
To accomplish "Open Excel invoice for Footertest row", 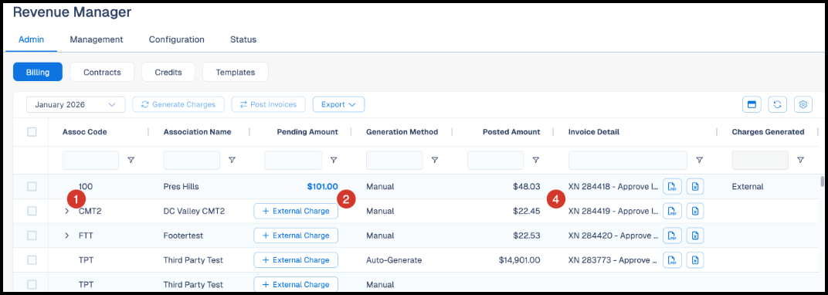I will click(695, 236).
